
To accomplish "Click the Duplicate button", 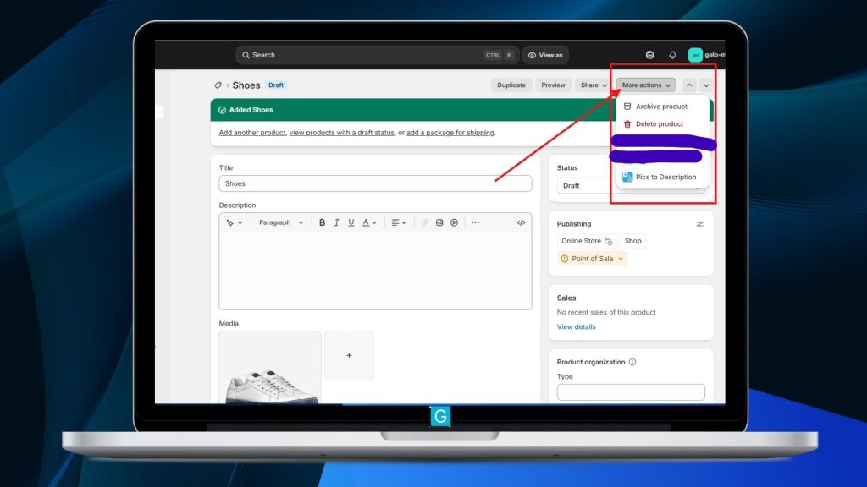I will click(x=511, y=85).
